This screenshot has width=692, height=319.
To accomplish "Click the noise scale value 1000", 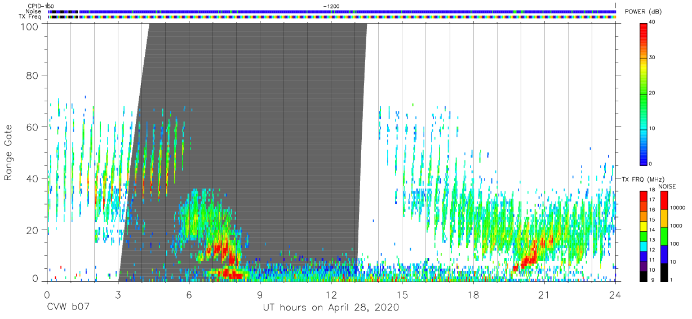I will 677,226.
